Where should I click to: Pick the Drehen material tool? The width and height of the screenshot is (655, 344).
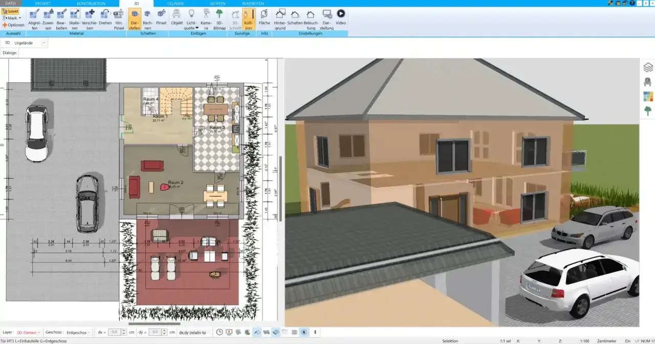click(x=105, y=17)
